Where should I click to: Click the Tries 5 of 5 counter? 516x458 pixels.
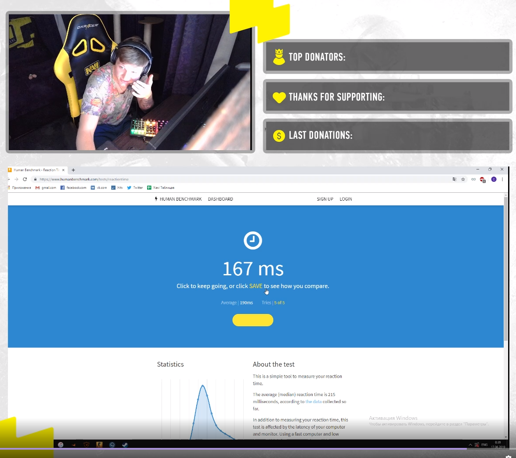(x=273, y=303)
